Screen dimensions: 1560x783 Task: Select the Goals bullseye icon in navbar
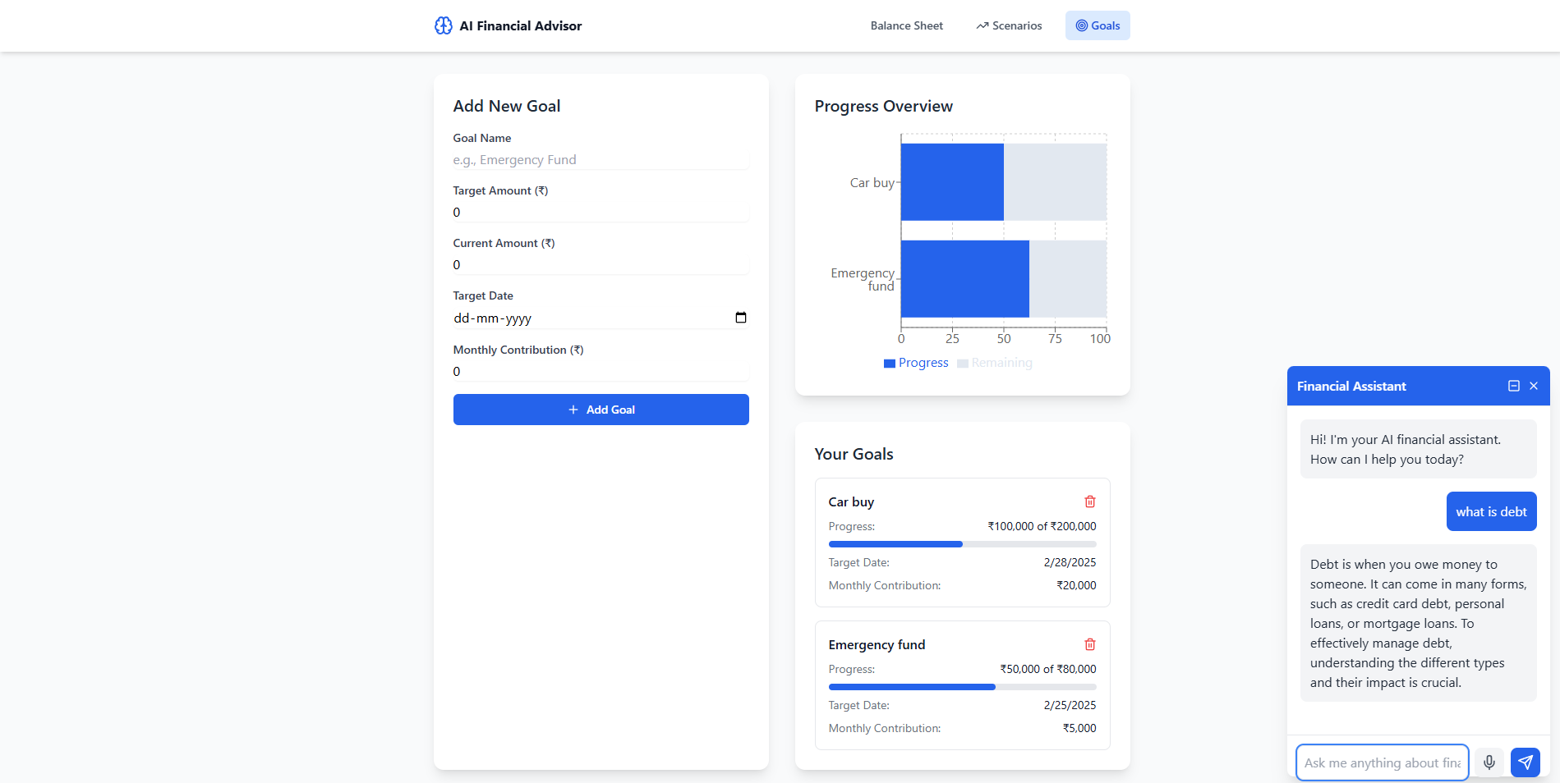click(1081, 25)
